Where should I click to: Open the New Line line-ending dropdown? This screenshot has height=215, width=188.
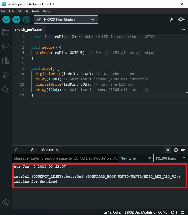click(136, 158)
